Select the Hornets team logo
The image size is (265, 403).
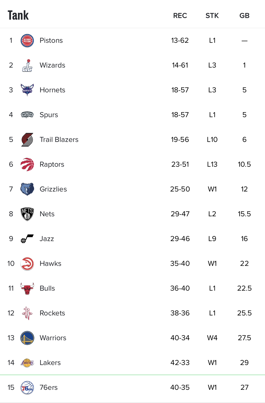27,90
